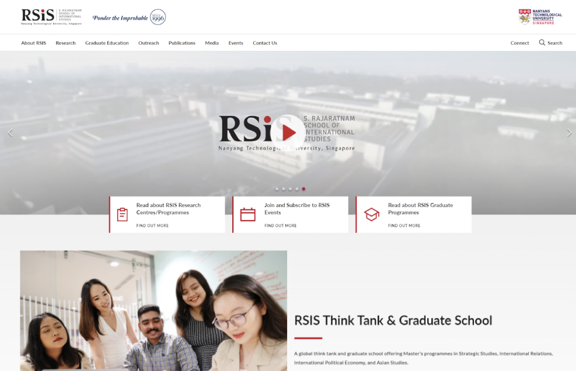Click the graduation cap icon on Graduate Programmes card
The image size is (576, 371).
[371, 215]
